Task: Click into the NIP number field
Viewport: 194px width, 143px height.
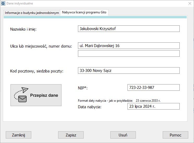Action: [153, 88]
